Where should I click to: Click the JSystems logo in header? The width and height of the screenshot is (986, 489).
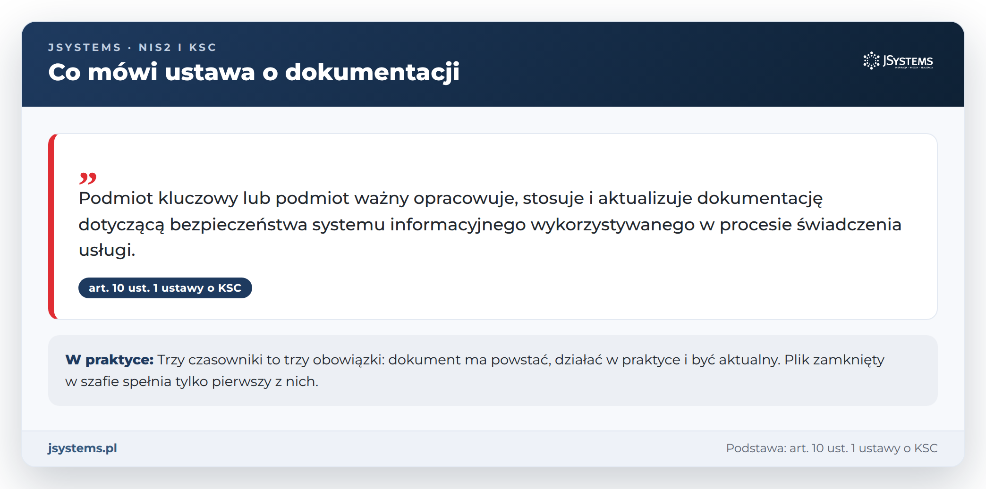pos(898,61)
